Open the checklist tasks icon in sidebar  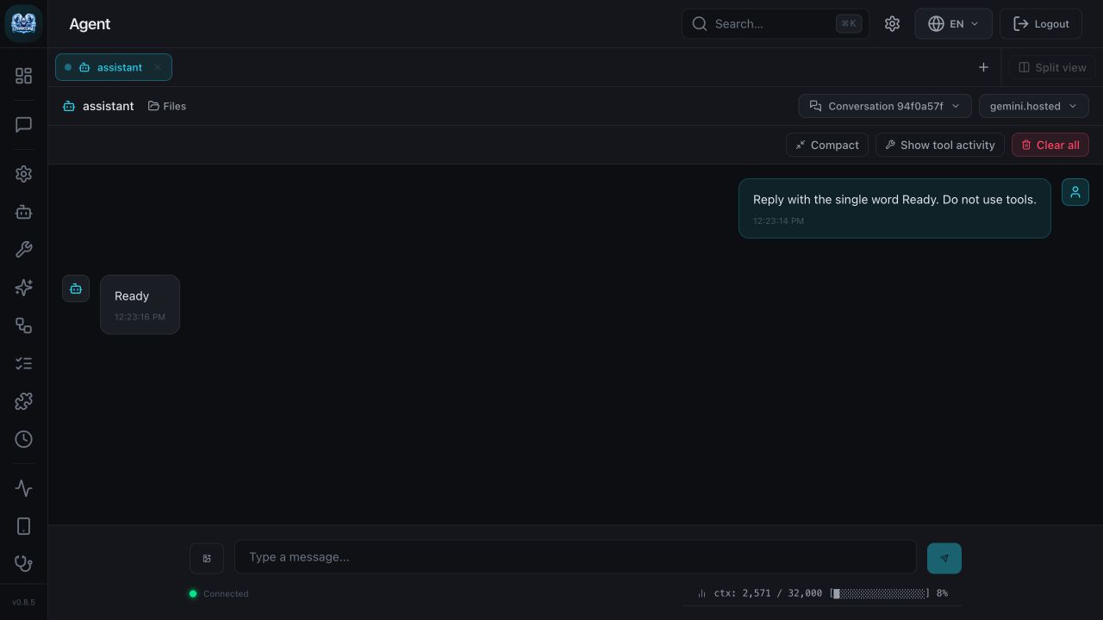pyautogui.click(x=23, y=363)
